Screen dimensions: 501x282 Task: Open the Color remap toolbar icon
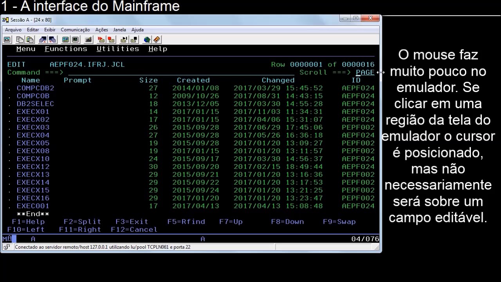75,40
